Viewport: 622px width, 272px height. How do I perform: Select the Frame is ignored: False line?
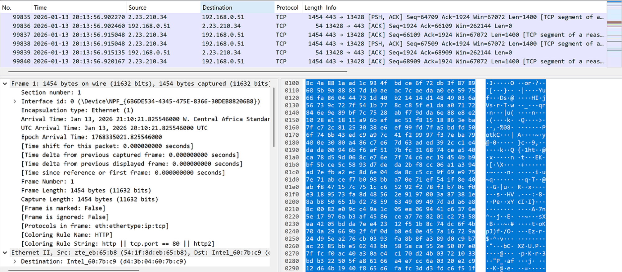click(x=65, y=217)
